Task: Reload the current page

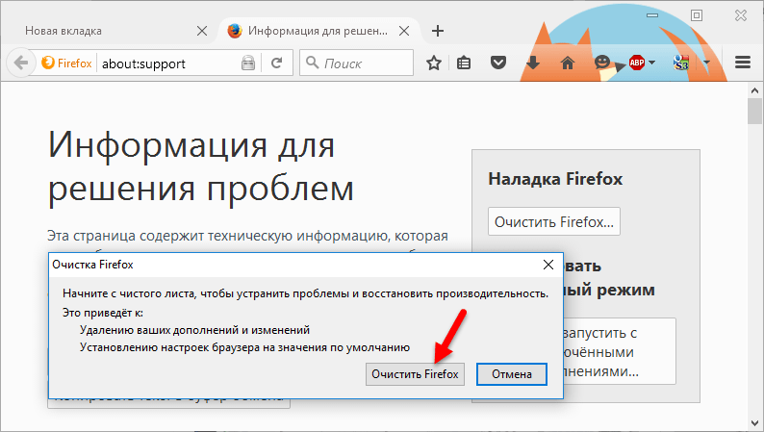Action: (x=276, y=64)
